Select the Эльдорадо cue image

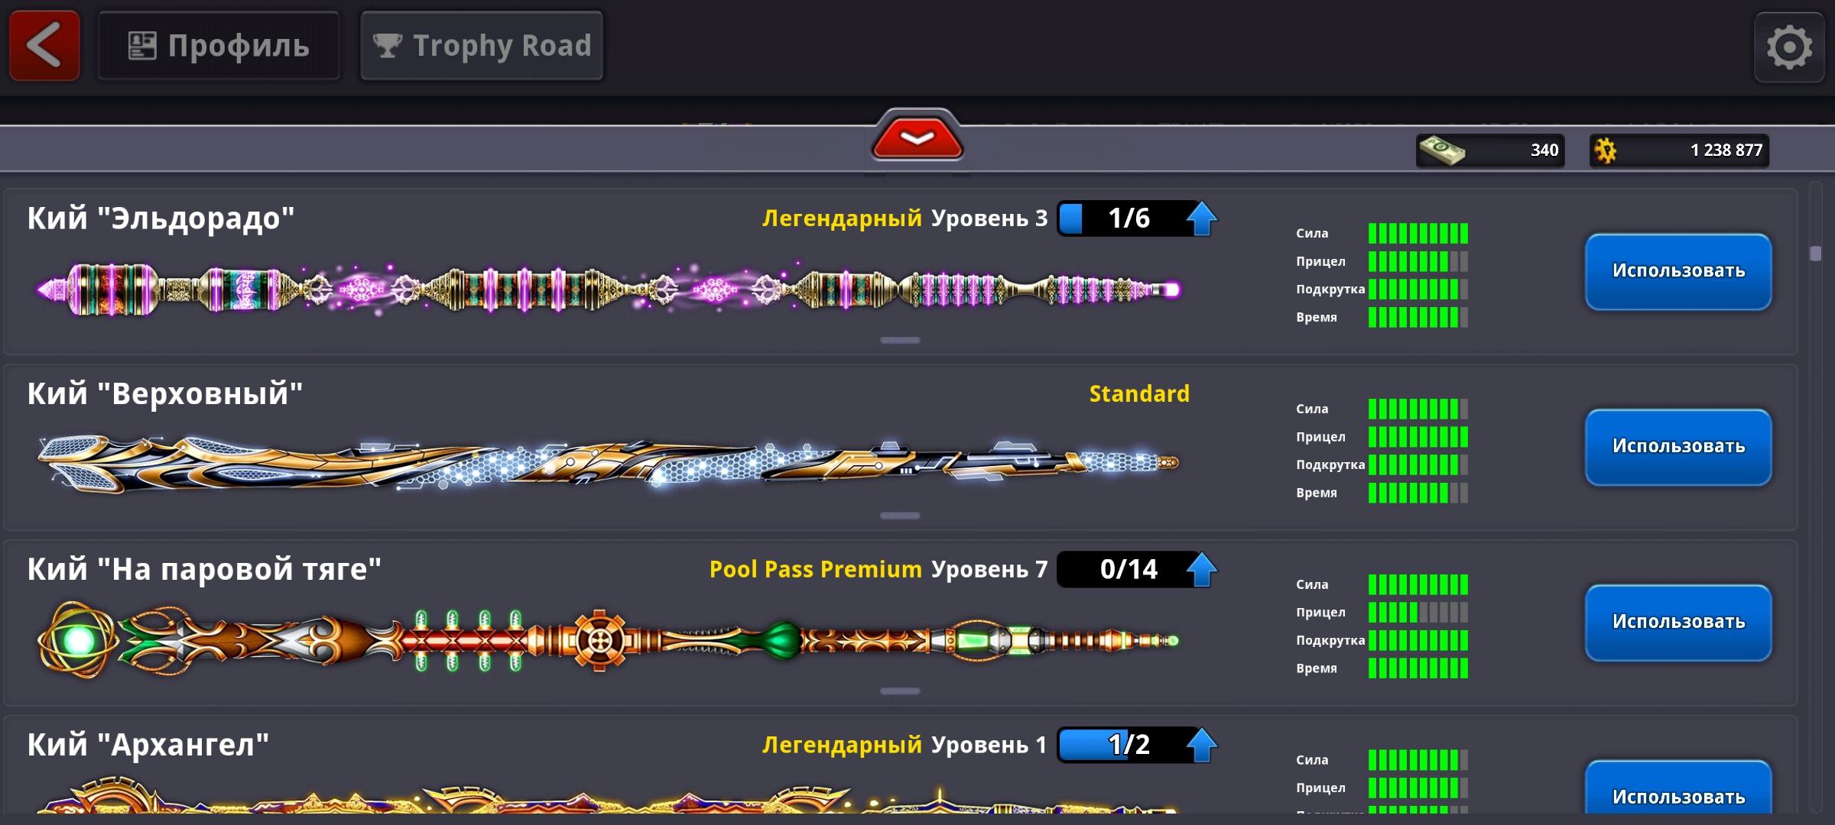point(609,290)
